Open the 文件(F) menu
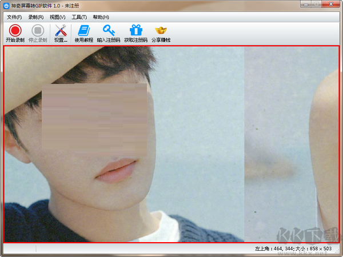 pyautogui.click(x=14, y=17)
